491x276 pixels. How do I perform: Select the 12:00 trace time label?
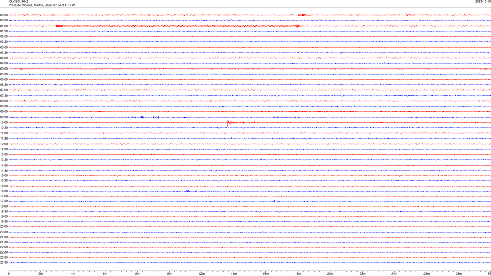pos(4,144)
